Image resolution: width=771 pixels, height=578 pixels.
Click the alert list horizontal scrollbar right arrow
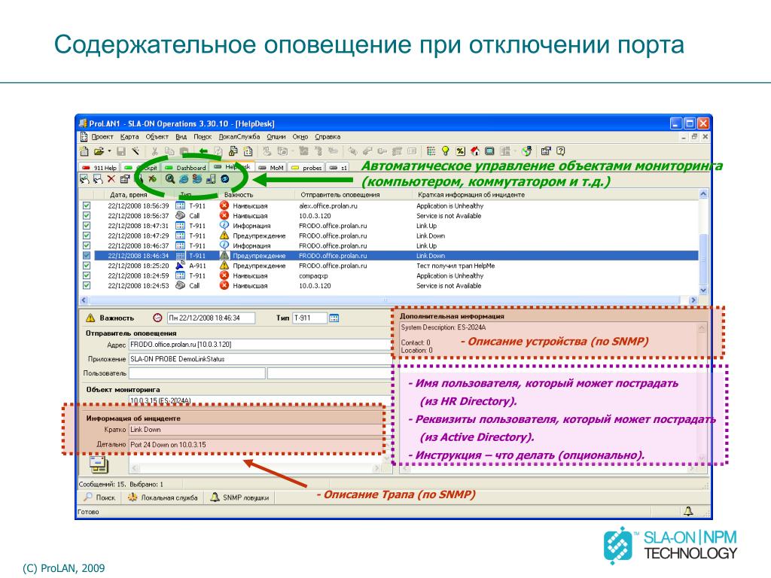coord(693,300)
